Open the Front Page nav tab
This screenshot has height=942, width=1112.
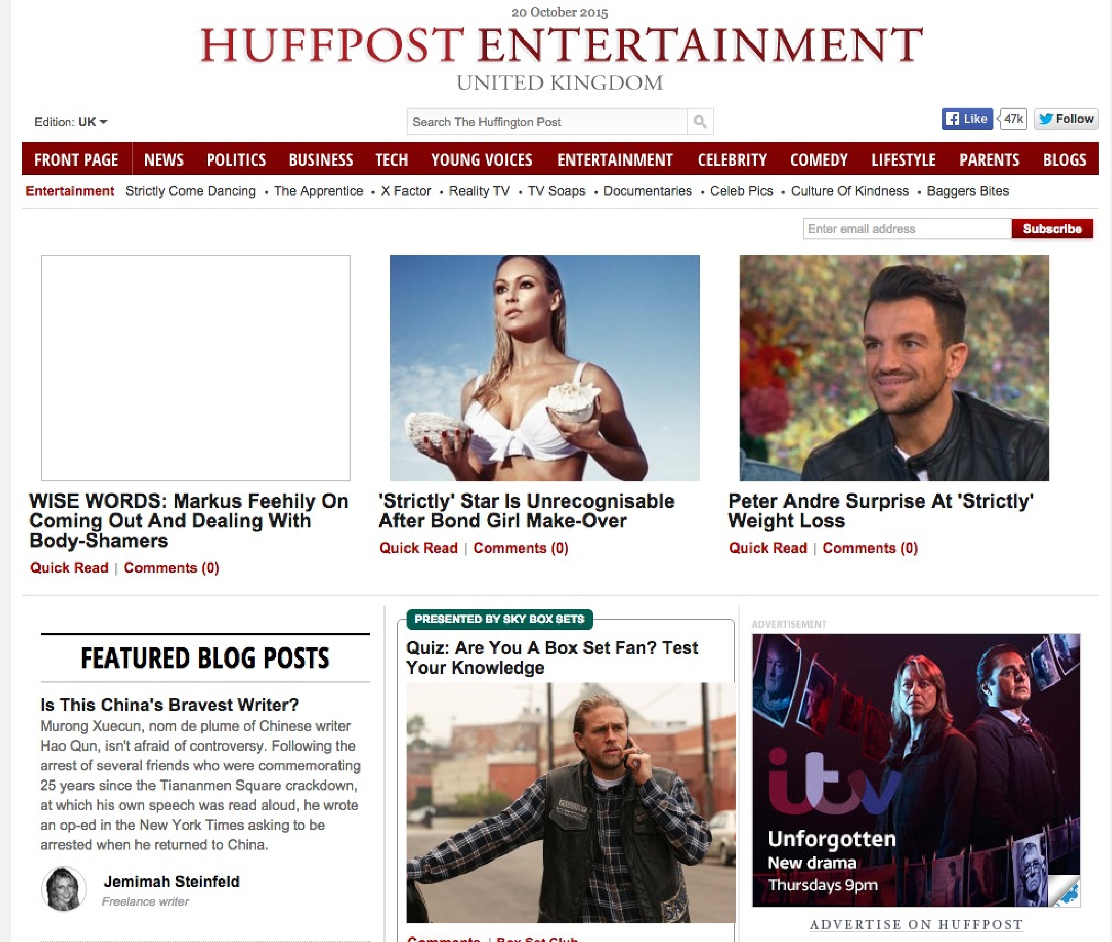point(76,160)
